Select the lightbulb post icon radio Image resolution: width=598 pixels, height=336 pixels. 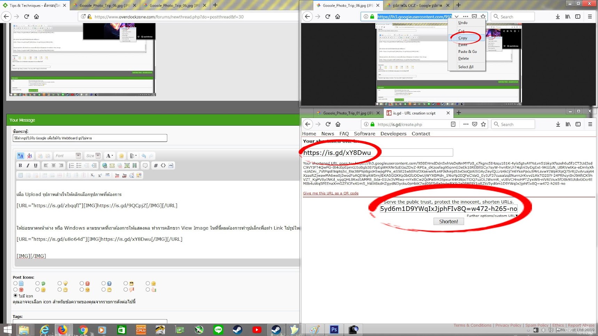[x=60, y=283]
